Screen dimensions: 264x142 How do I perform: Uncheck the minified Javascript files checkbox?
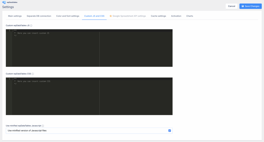coord(170,131)
